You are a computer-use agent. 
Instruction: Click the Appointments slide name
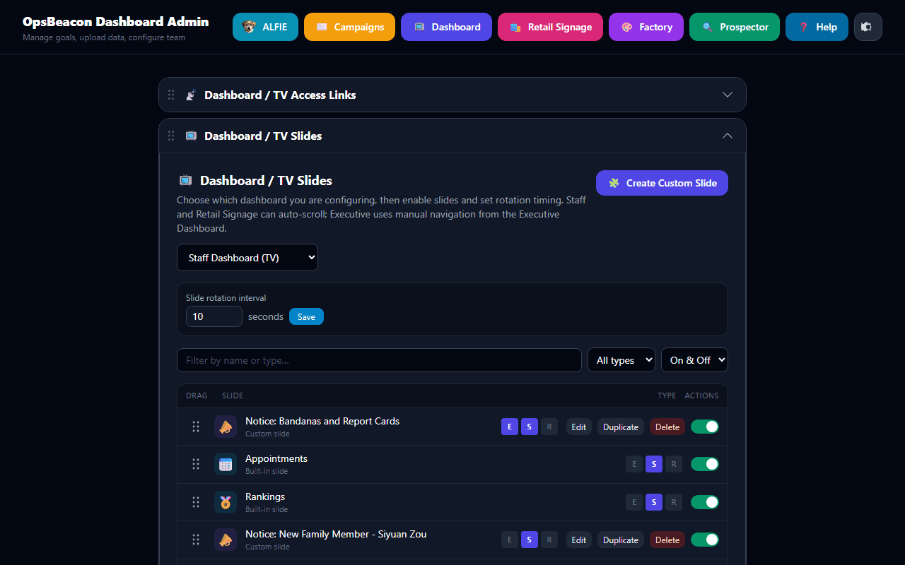[276, 458]
